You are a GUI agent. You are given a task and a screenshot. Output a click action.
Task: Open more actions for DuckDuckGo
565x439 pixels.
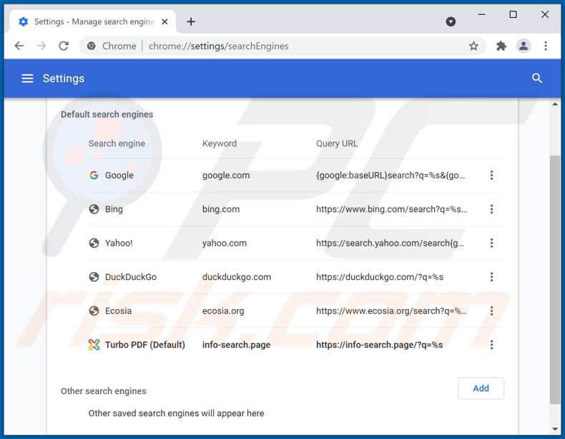(x=491, y=277)
